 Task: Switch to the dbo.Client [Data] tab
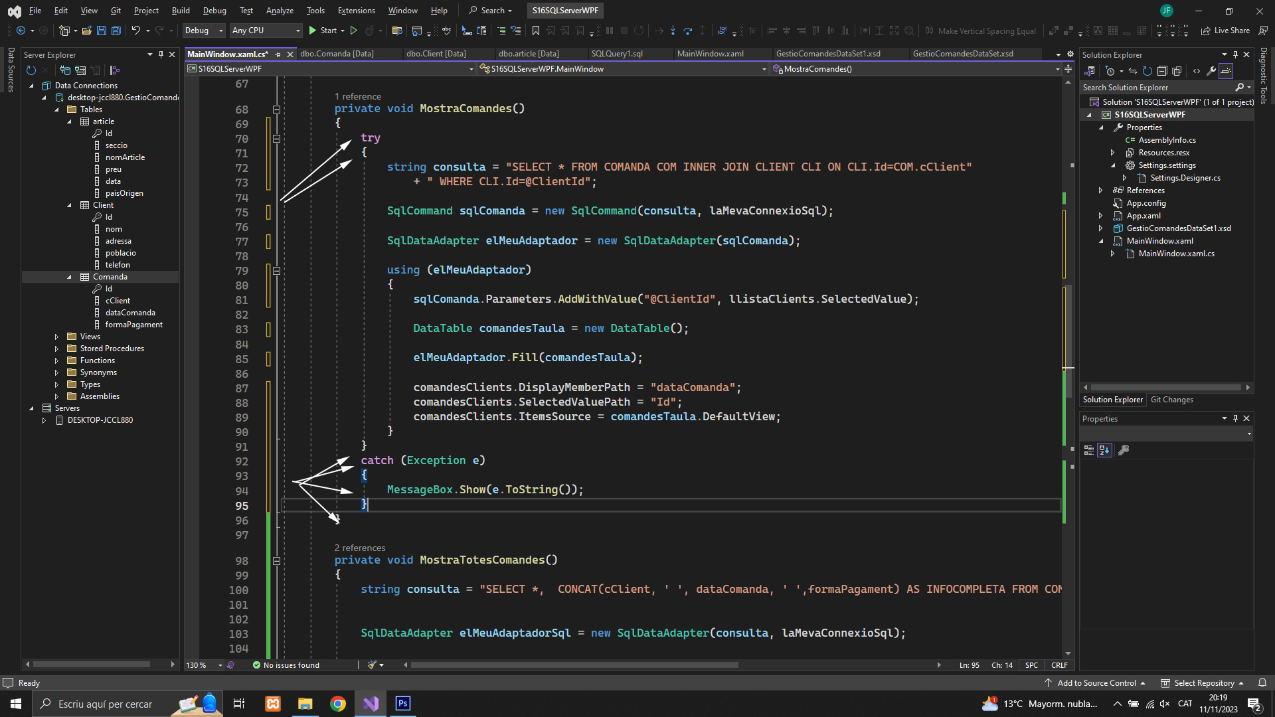pos(436,54)
